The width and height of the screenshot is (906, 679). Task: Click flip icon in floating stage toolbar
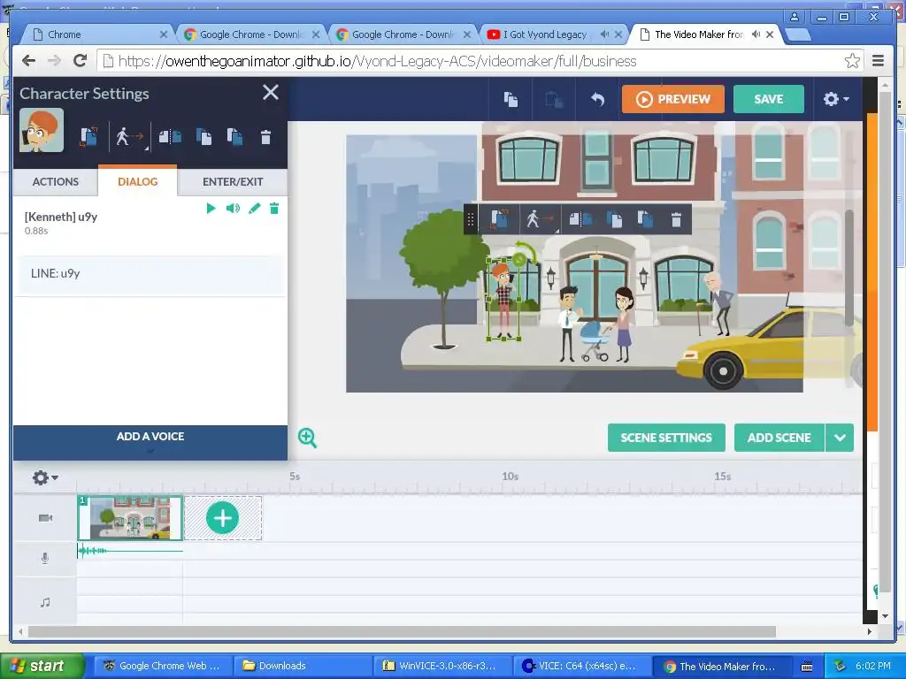pyautogui.click(x=580, y=219)
